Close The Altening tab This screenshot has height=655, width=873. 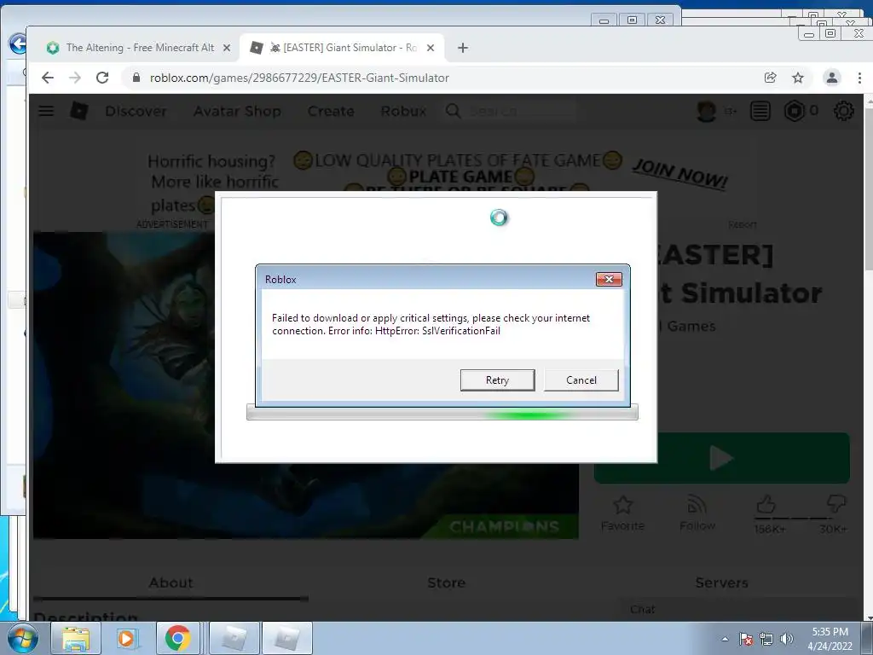pyautogui.click(x=227, y=48)
